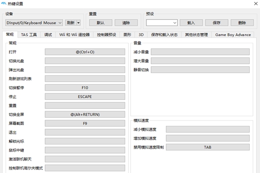Click the 控制联机高尔夫模式 hotkey field
The height and width of the screenshot is (173, 260).
(x=85, y=168)
